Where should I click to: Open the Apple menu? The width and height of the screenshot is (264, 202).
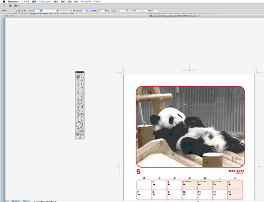(4, 2)
